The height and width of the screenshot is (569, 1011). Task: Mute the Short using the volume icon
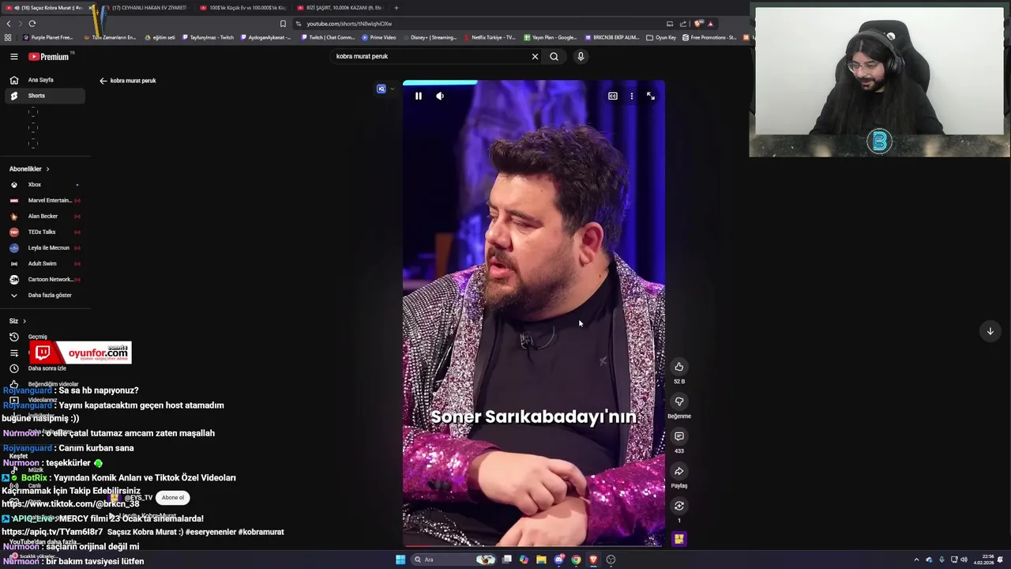pos(440,96)
